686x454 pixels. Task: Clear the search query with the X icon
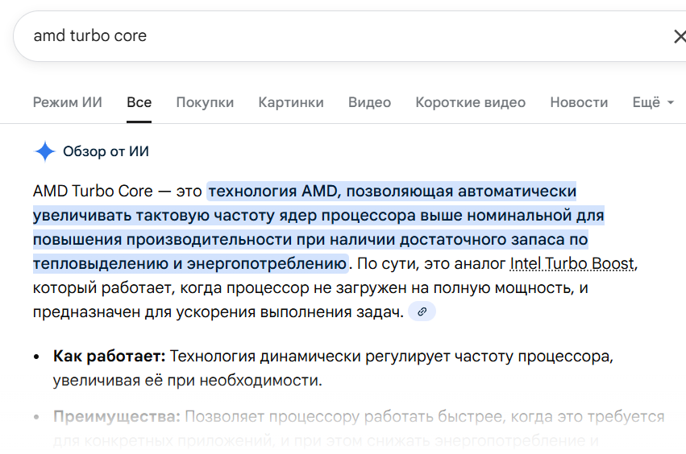[680, 36]
